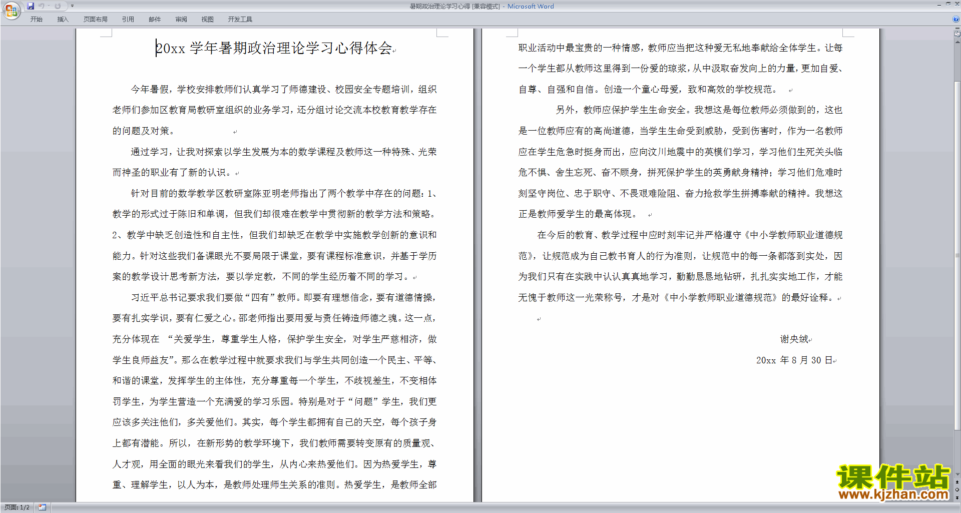This screenshot has width=961, height=513.
Task: Click the Save floppy disk icon
Action: 31,6
